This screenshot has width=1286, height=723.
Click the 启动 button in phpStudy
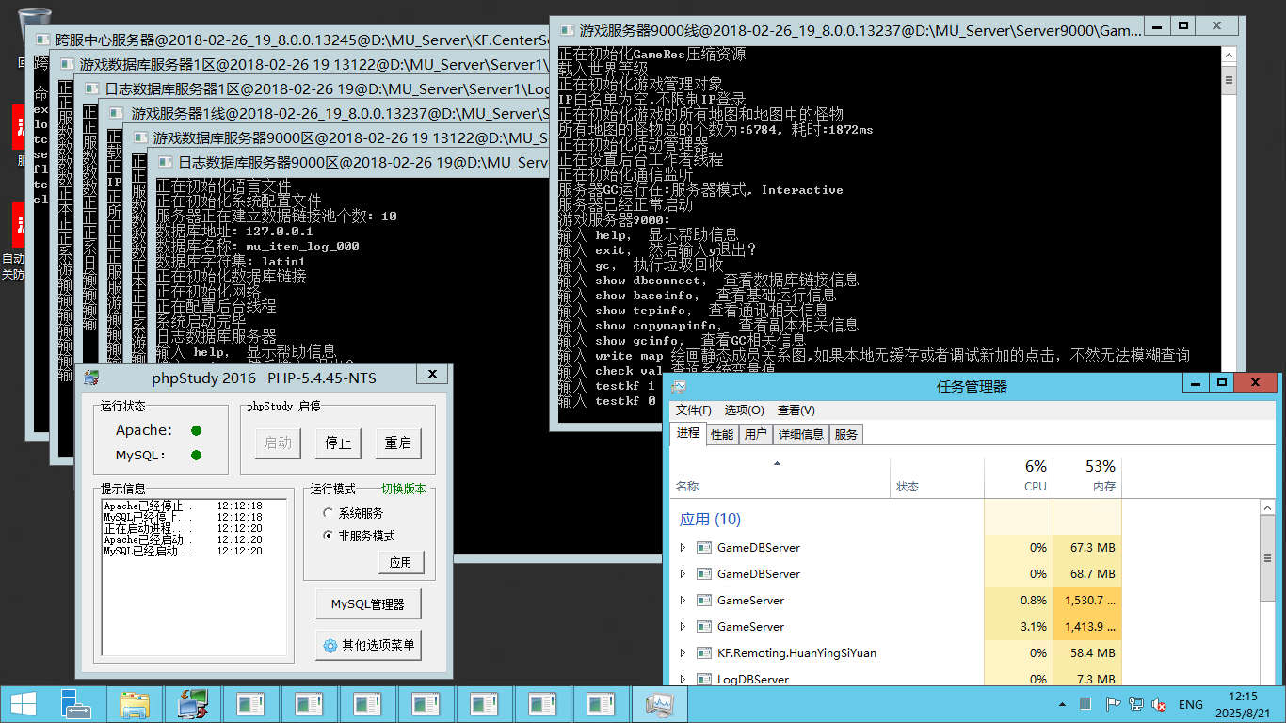278,442
